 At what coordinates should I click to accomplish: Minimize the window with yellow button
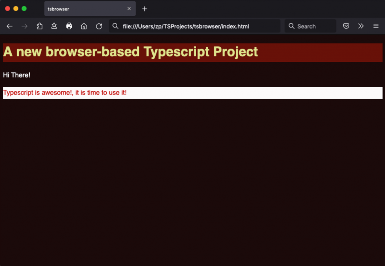[x=16, y=9]
